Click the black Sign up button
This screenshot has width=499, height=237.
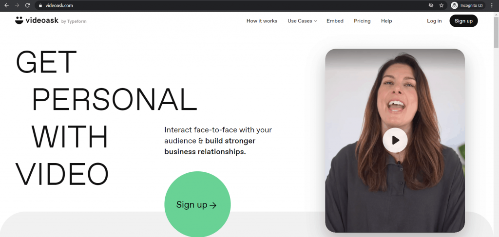click(x=463, y=21)
